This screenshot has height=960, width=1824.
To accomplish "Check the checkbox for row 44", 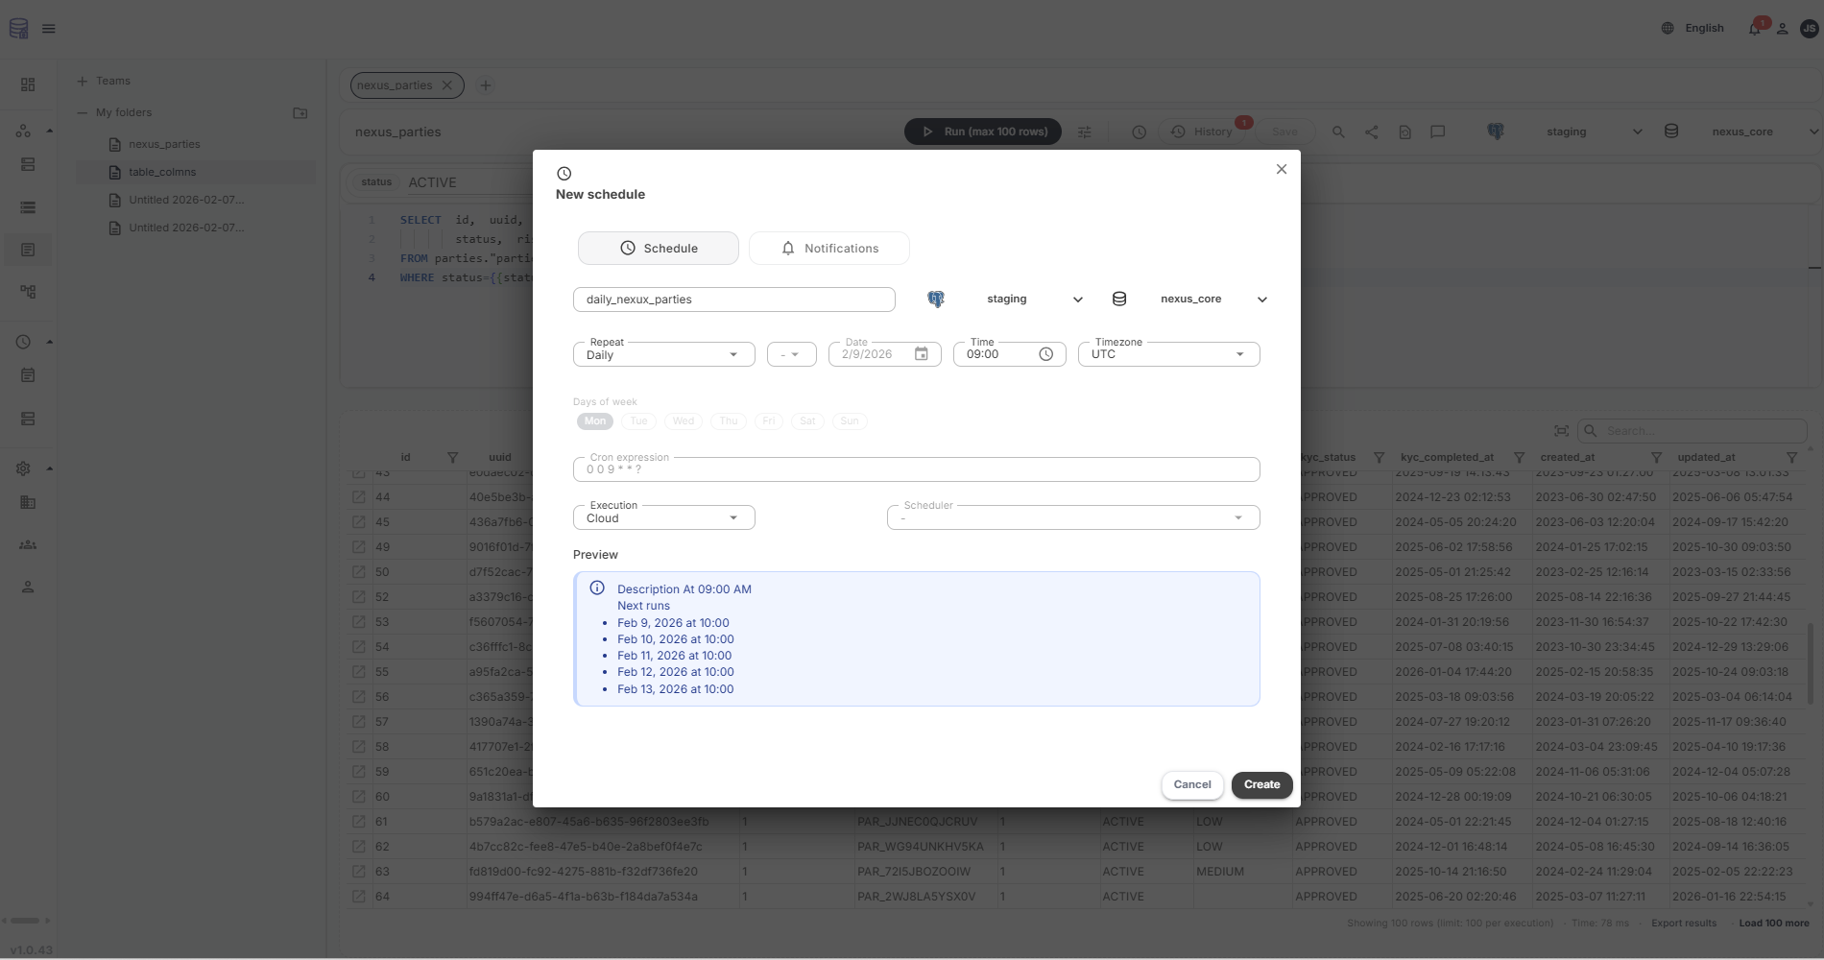I will [358, 497].
